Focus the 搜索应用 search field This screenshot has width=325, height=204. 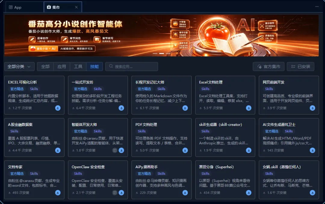(132, 66)
